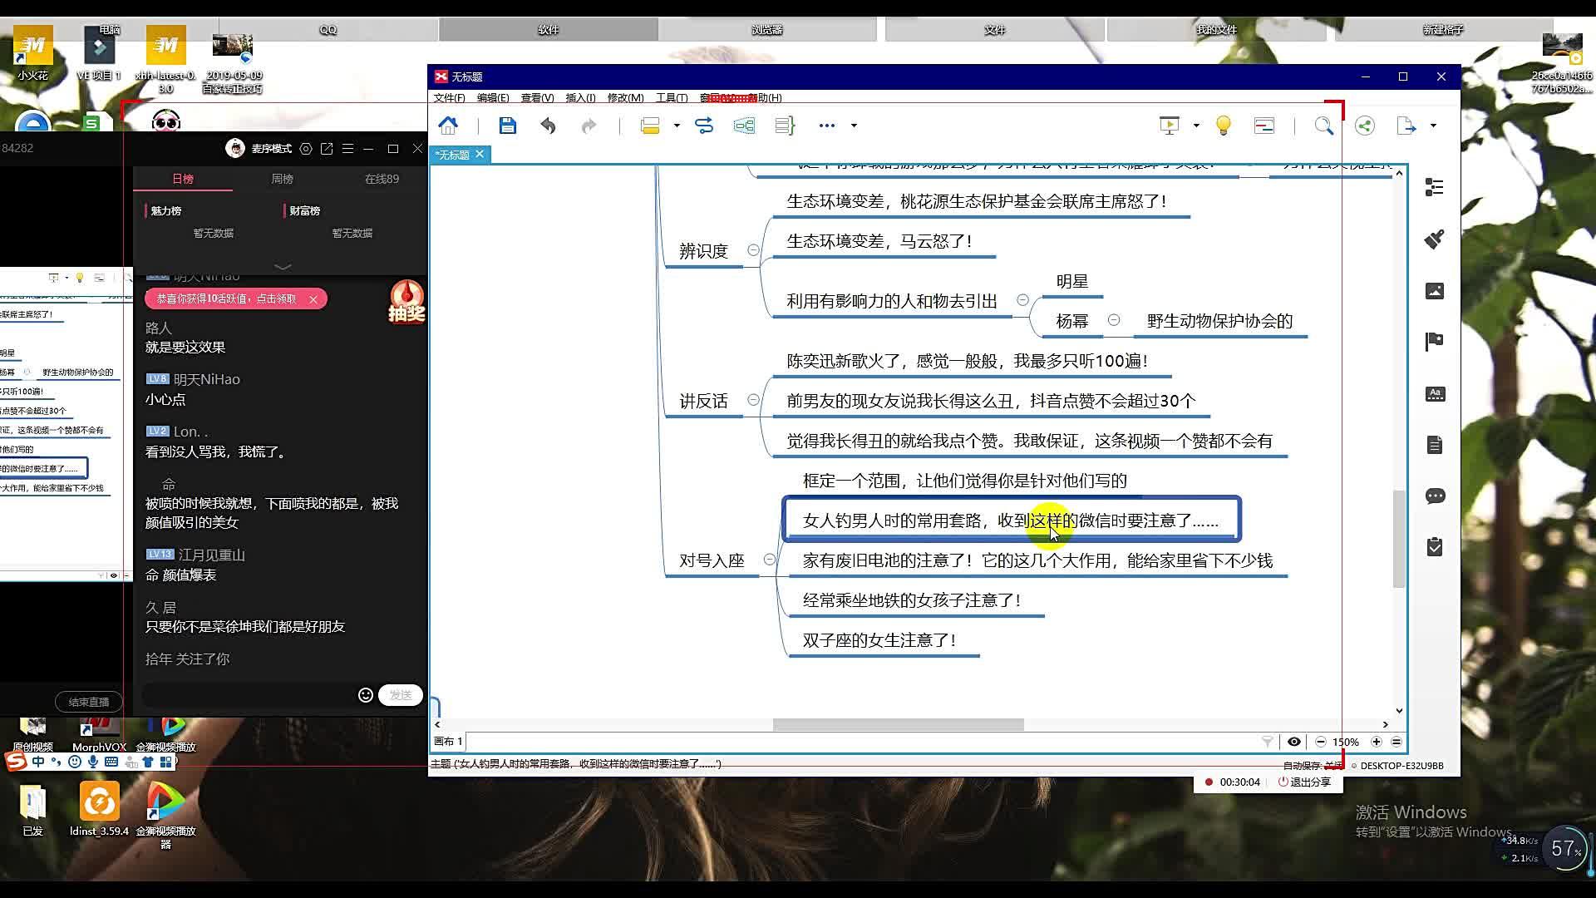Click the magnifier search icon
This screenshot has width=1596, height=898.
[1323, 126]
